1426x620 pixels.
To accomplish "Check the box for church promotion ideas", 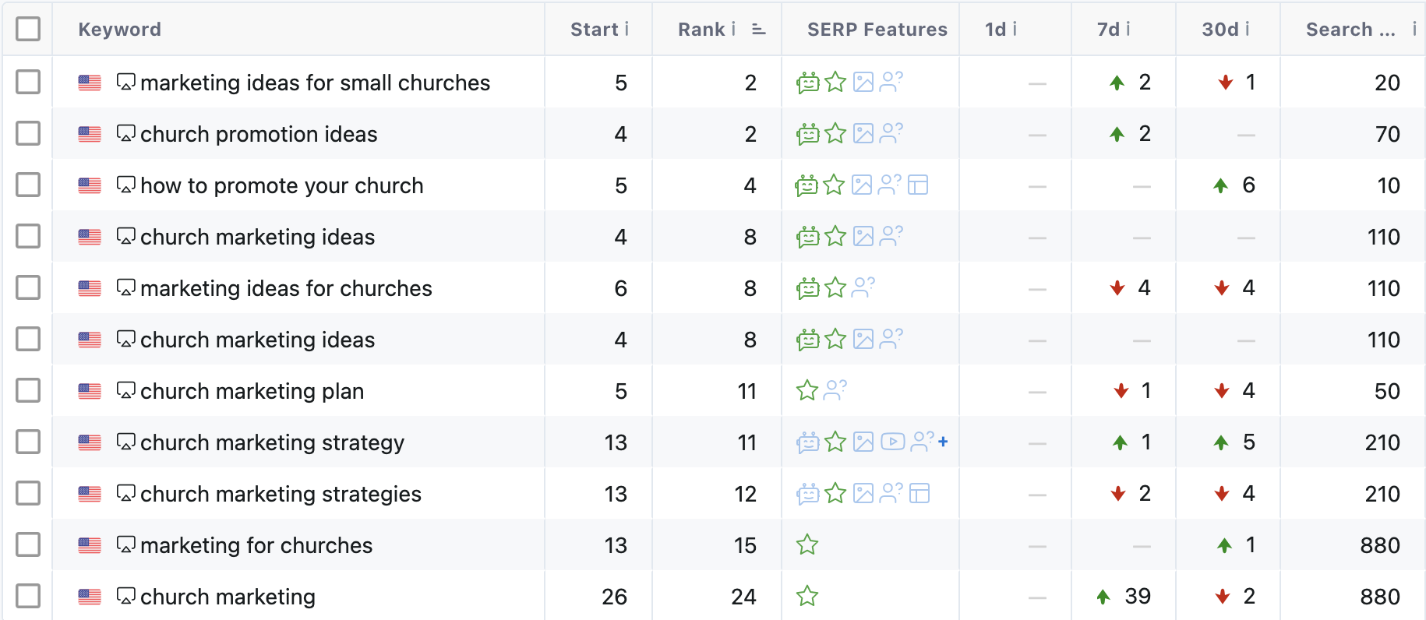I will point(28,133).
